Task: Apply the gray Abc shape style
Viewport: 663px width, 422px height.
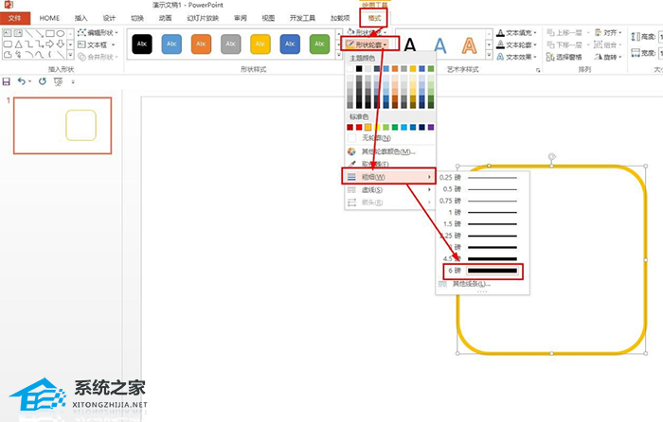Action: (231, 44)
